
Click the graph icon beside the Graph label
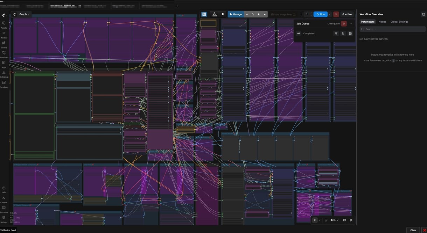coord(14,14)
